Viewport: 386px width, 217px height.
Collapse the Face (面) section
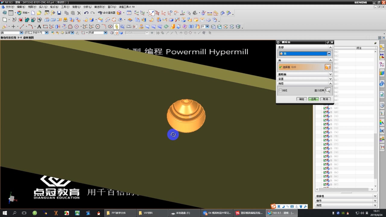pyautogui.click(x=331, y=60)
